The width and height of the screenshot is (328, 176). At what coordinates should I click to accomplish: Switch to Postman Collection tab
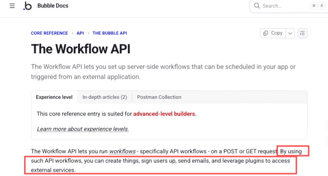(x=159, y=97)
